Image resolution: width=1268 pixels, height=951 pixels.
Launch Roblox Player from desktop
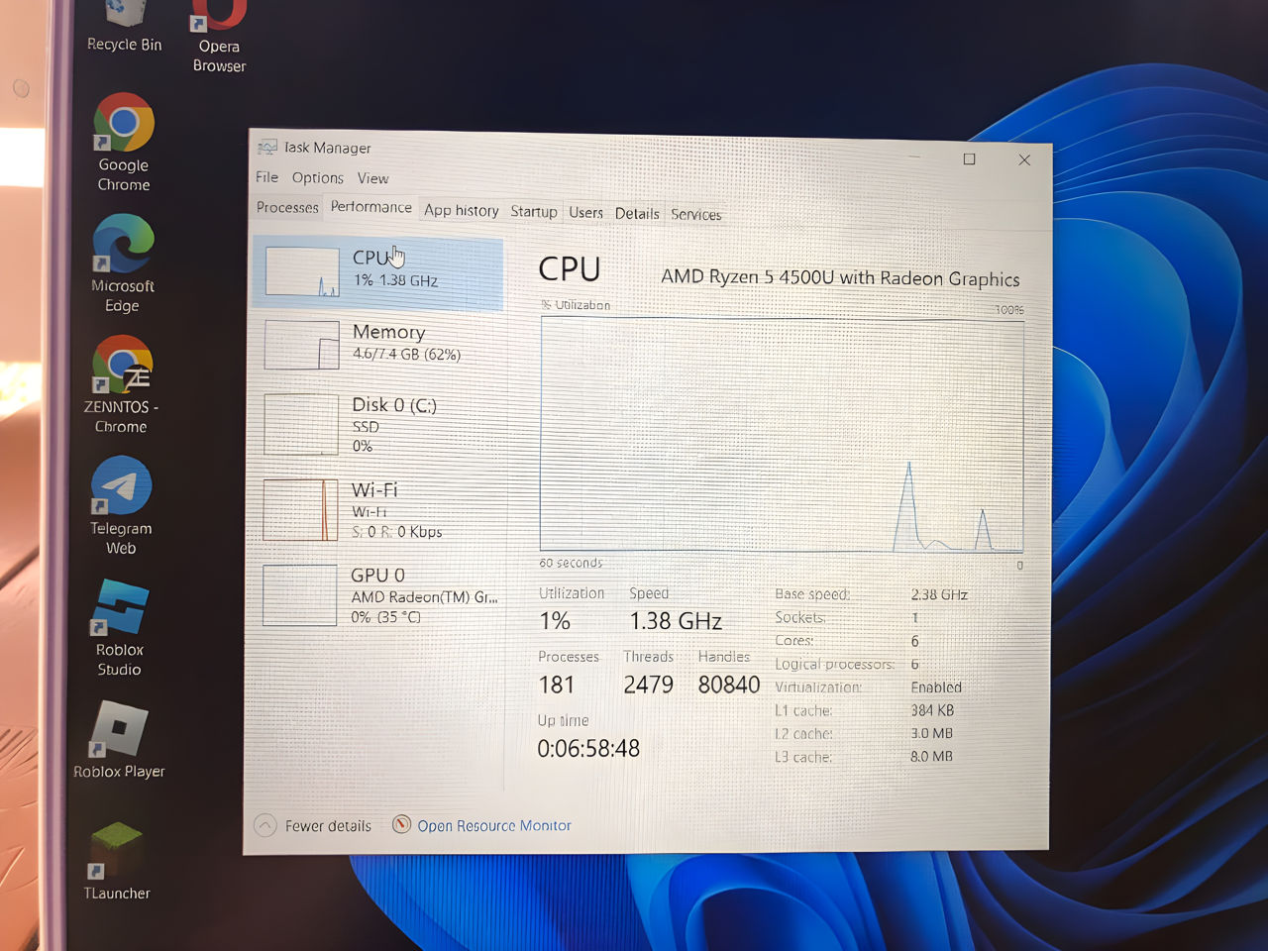(x=119, y=731)
